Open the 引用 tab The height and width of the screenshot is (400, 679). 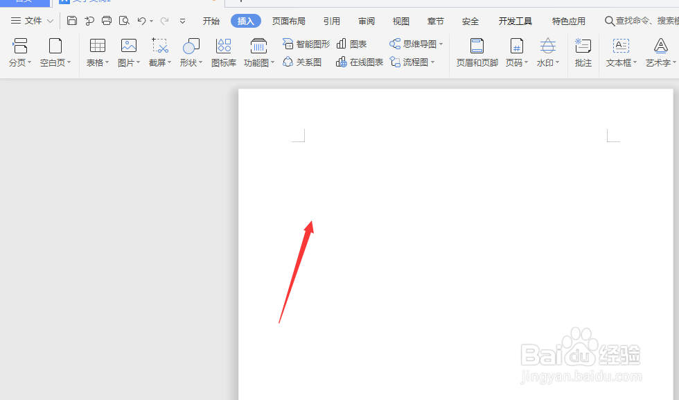point(332,21)
